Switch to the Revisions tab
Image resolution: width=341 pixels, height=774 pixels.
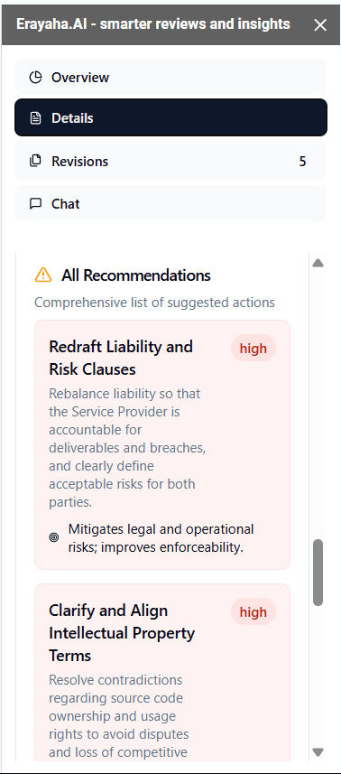(171, 161)
